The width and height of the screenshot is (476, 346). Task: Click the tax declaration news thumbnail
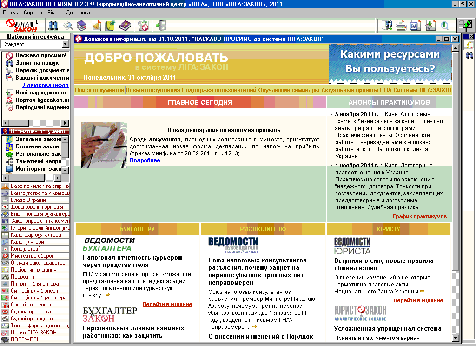104,145
